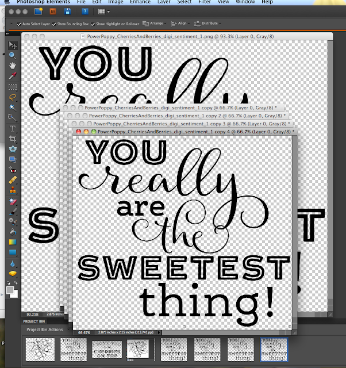Click the 66.67% zoom field in copy 4 window
This screenshot has width=346, height=368.
(84, 332)
